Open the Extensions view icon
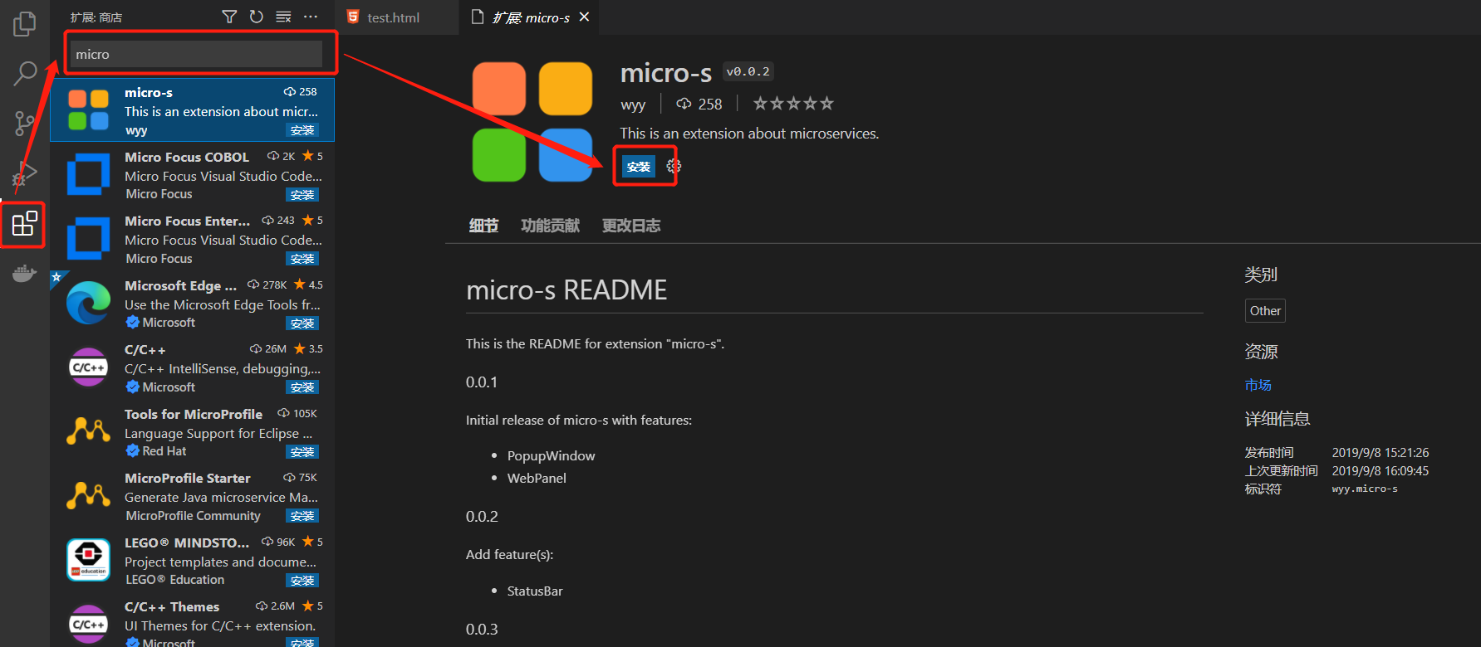 (24, 224)
